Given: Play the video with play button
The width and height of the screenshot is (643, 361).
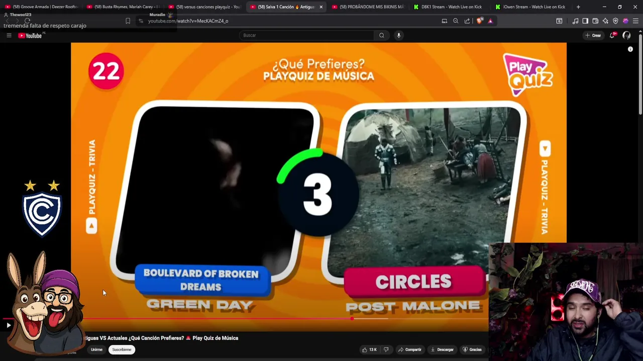Looking at the screenshot, I should click(9, 325).
